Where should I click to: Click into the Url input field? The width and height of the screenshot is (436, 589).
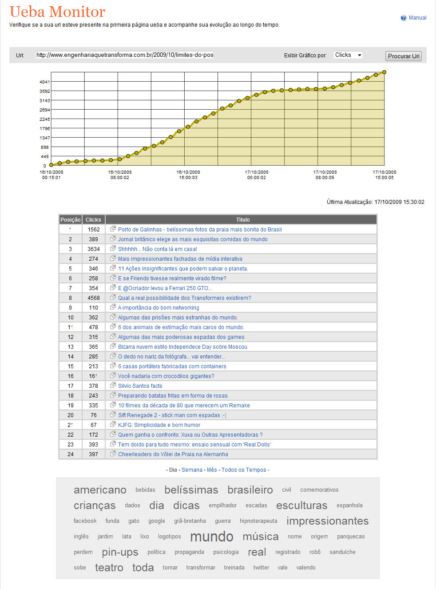pos(125,55)
